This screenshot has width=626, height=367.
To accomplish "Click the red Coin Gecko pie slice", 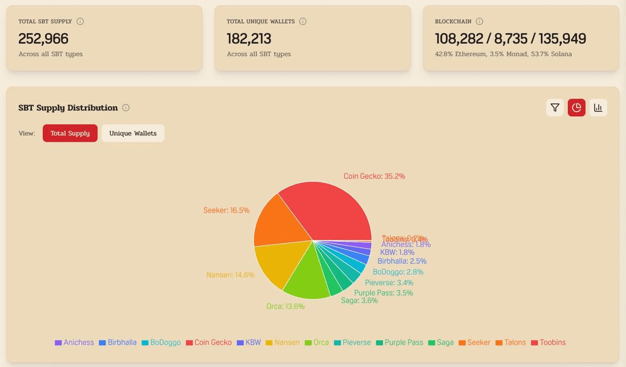I will point(328,210).
